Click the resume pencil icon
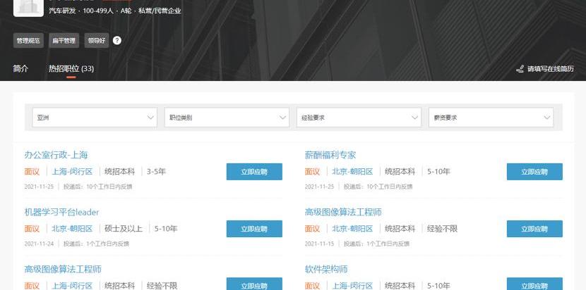 pos(520,68)
